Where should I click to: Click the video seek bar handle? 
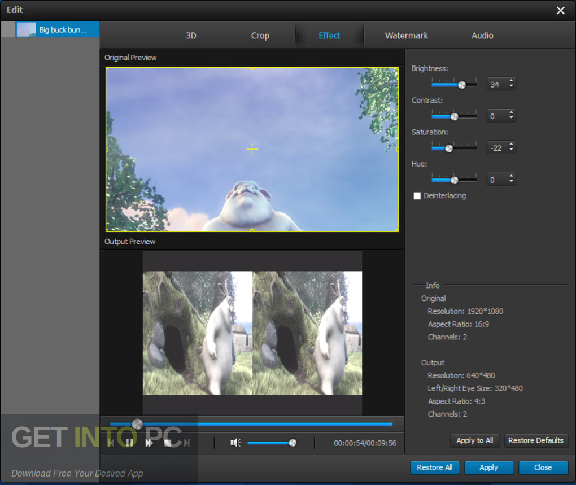pyautogui.click(x=137, y=424)
